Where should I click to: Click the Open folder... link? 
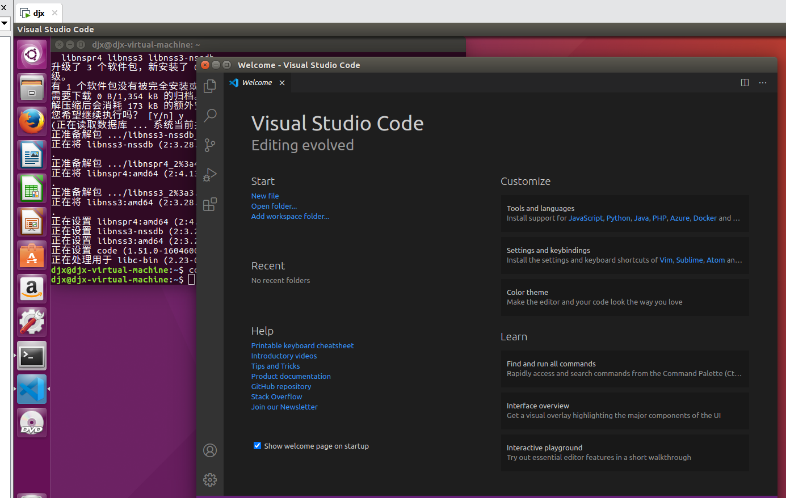pyautogui.click(x=274, y=206)
